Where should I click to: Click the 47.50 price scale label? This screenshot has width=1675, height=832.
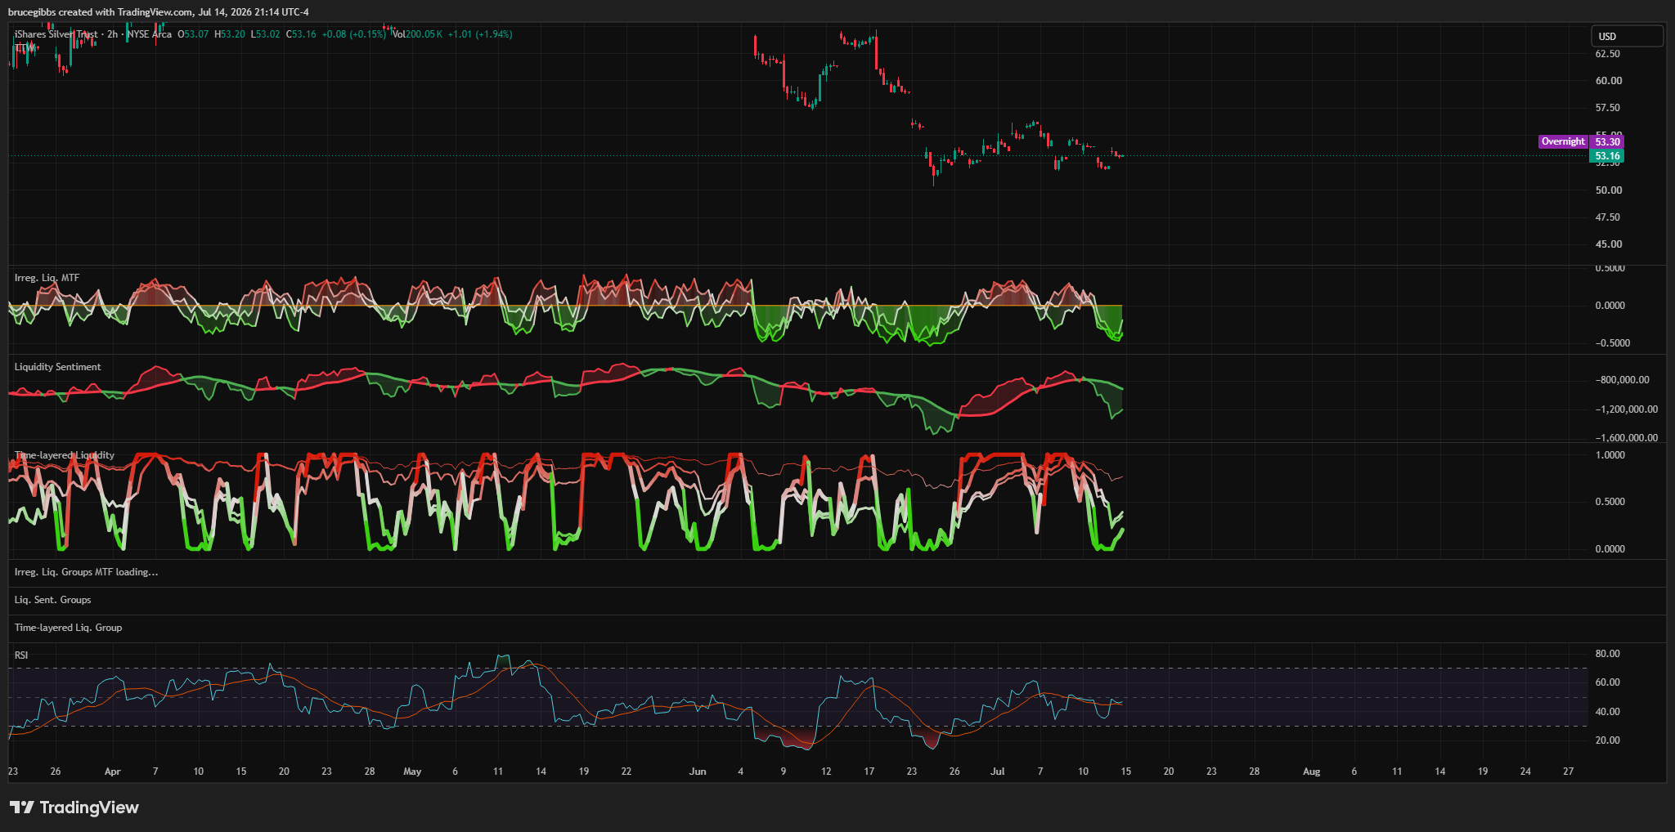[x=1608, y=217]
